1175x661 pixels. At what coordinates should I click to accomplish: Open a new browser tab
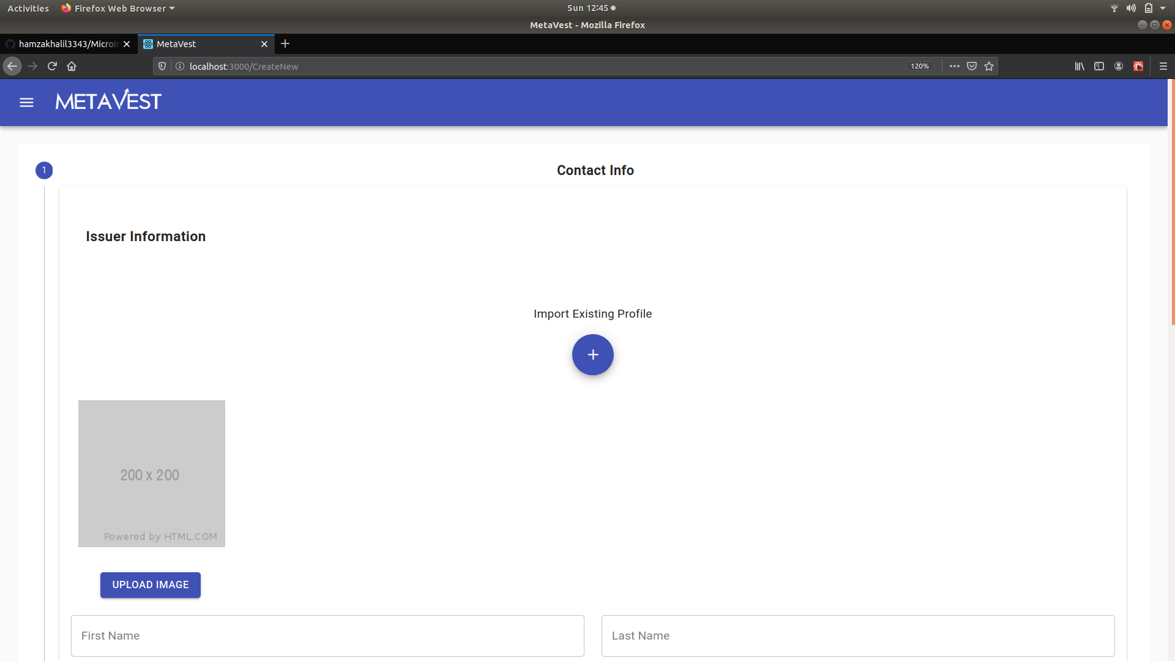pos(285,43)
